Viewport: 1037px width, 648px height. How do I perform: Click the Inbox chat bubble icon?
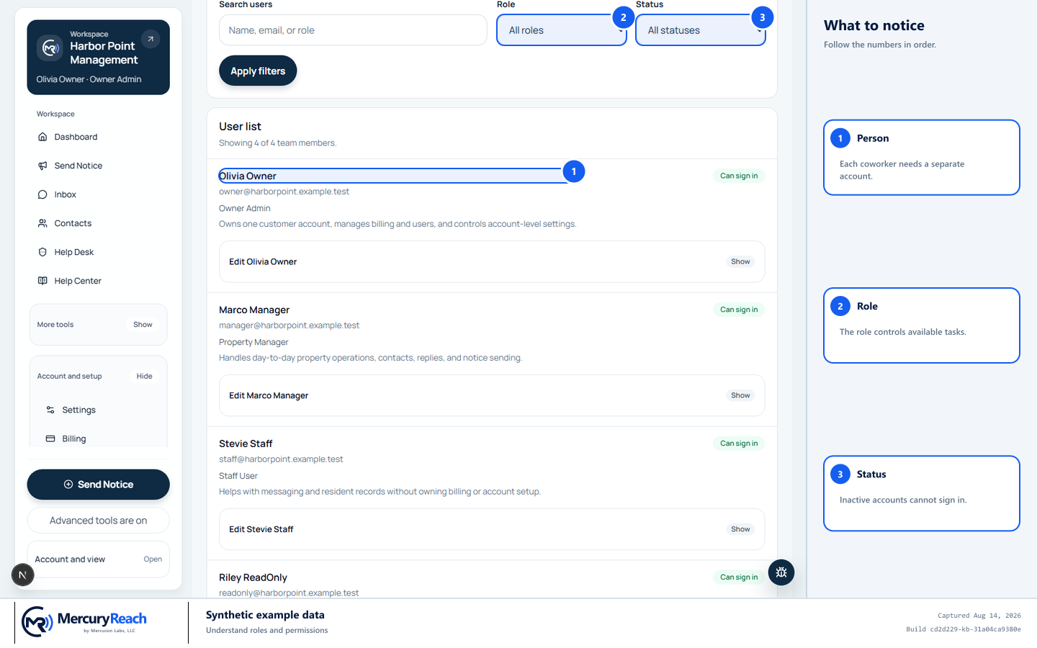tap(42, 194)
